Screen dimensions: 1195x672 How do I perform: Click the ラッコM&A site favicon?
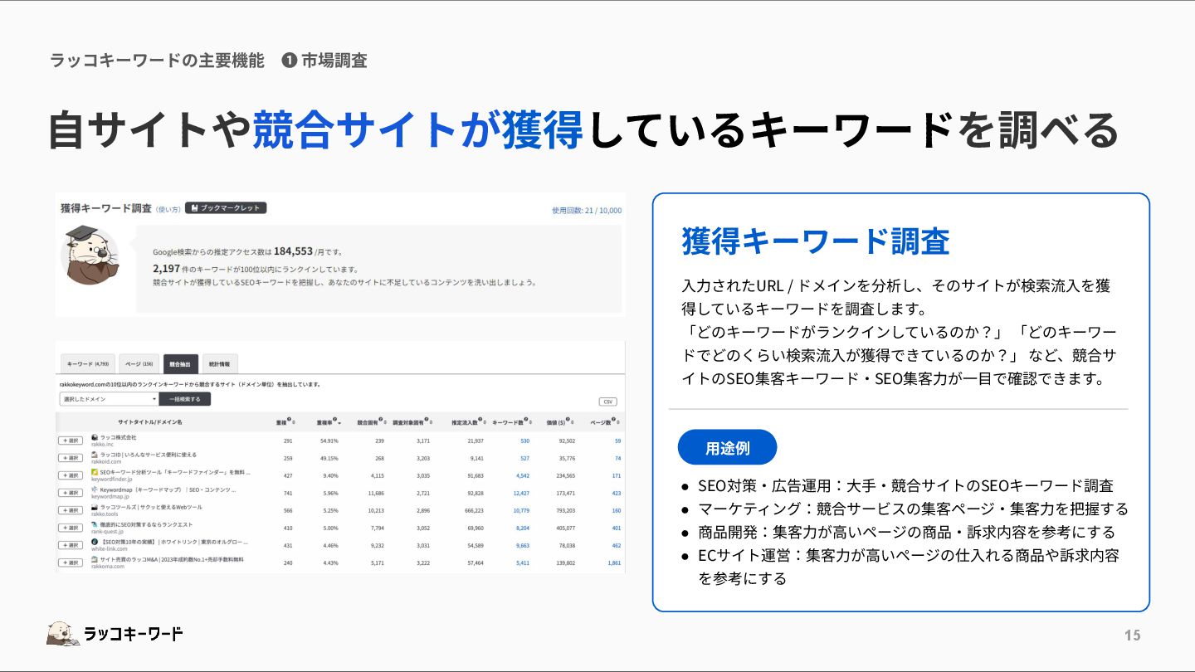95,559
